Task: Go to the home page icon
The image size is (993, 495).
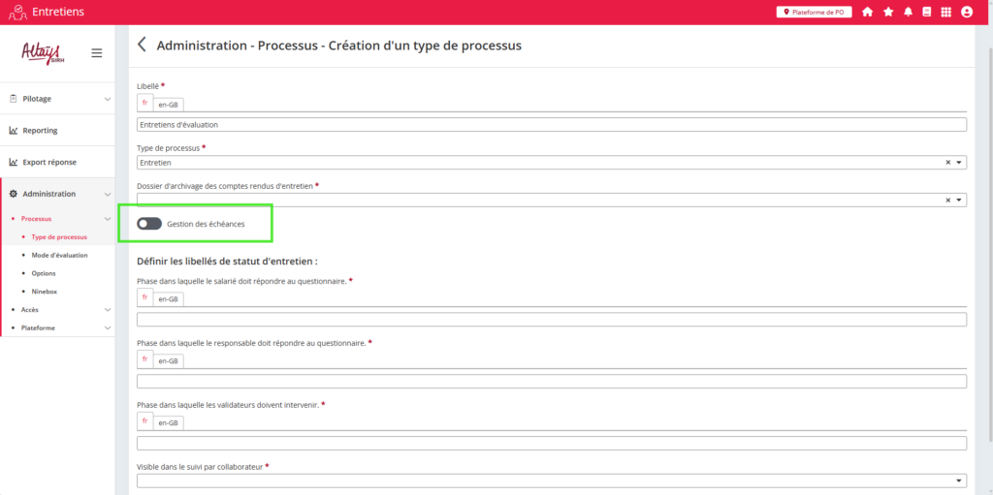Action: click(x=867, y=12)
